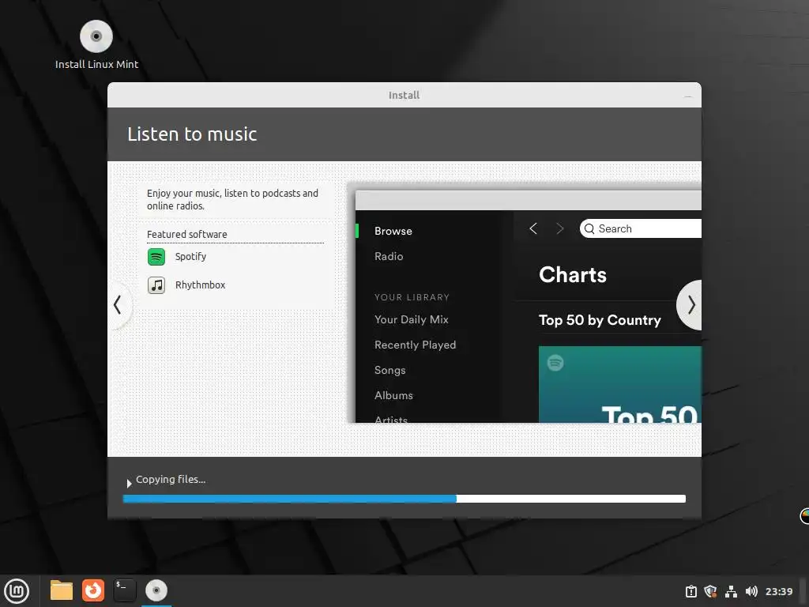Click the back arrow in the Spotify preview

(533, 228)
